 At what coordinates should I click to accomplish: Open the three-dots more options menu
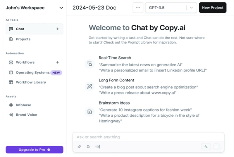138,8
